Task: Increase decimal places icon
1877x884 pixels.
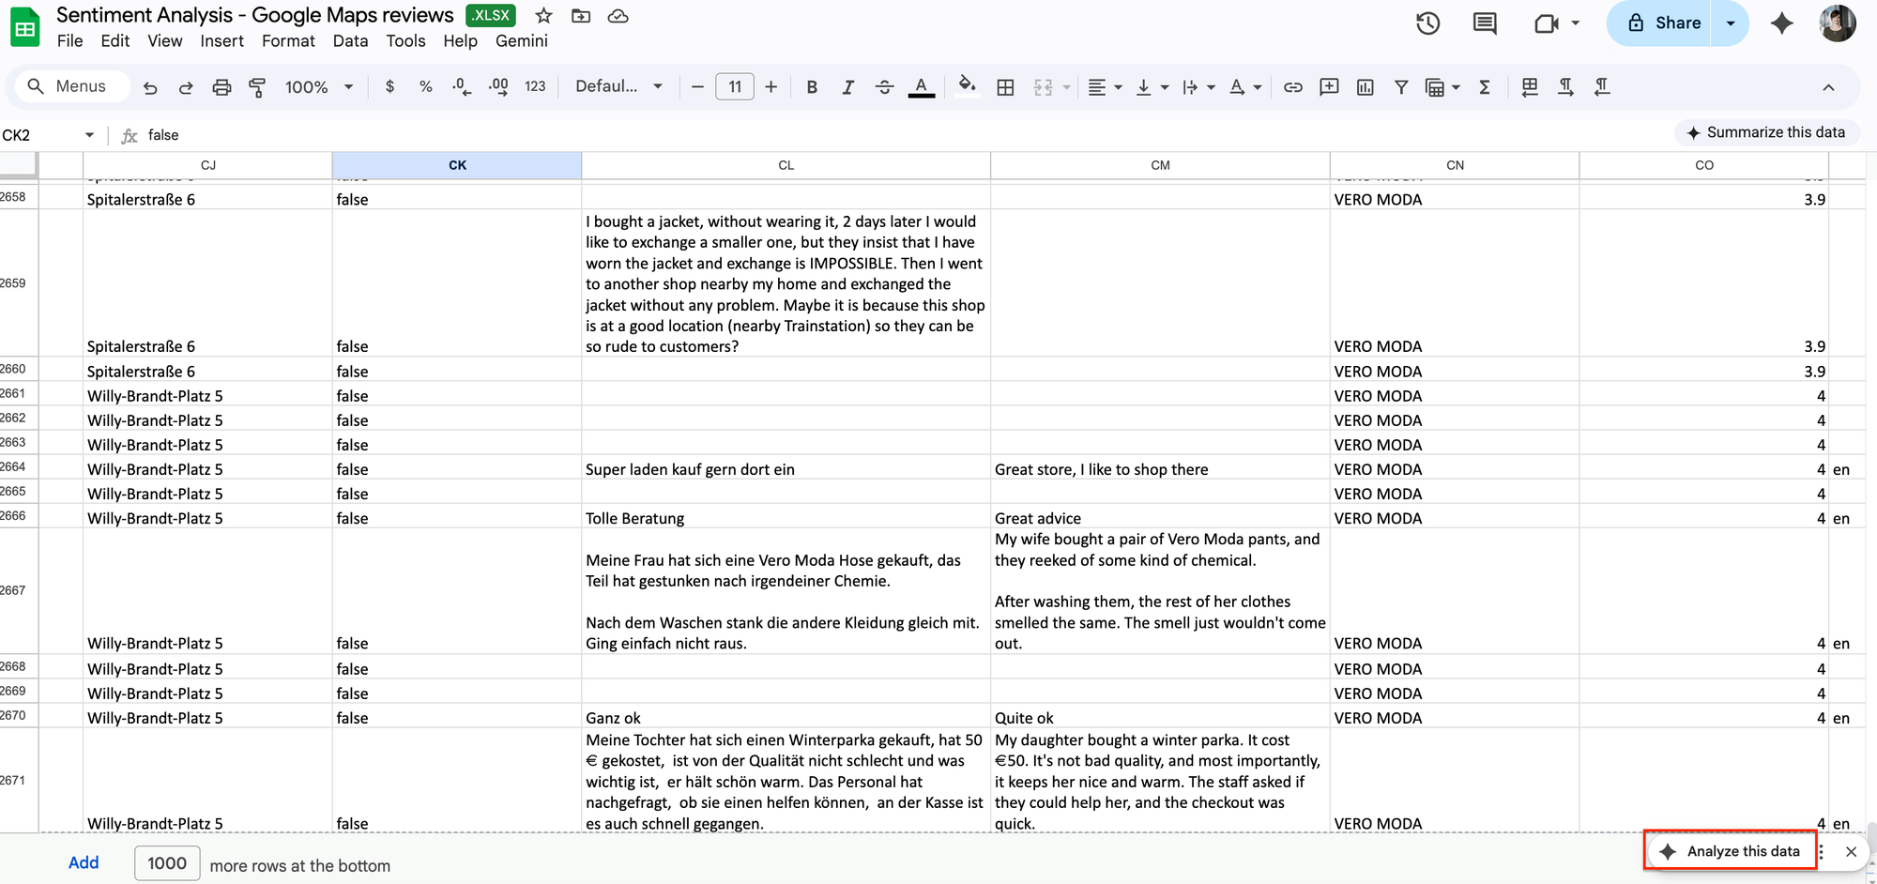Action: pos(498,86)
